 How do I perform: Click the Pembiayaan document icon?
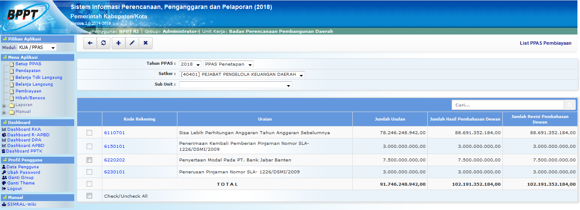click(x=12, y=91)
